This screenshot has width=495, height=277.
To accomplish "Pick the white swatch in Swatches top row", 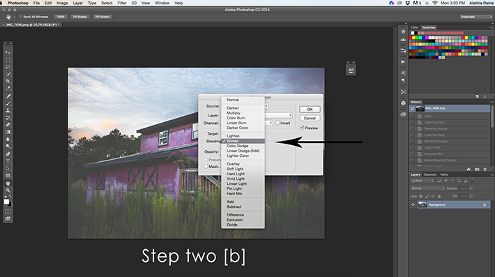I will pos(413,33).
